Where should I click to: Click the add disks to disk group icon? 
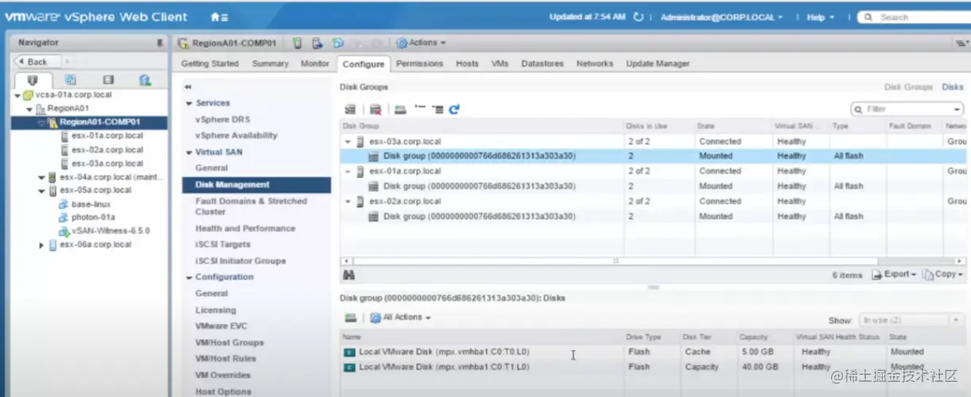(x=401, y=110)
